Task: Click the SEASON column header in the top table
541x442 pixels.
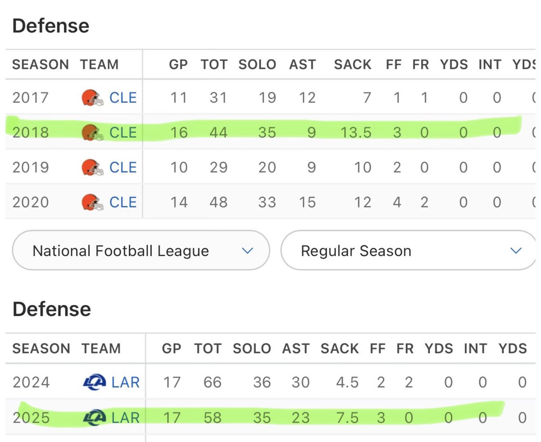Action: [x=40, y=64]
